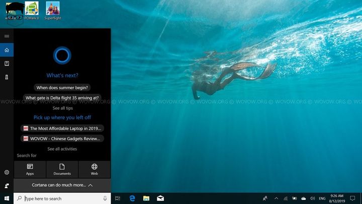Open Cortana settings gear icon

[7, 172]
